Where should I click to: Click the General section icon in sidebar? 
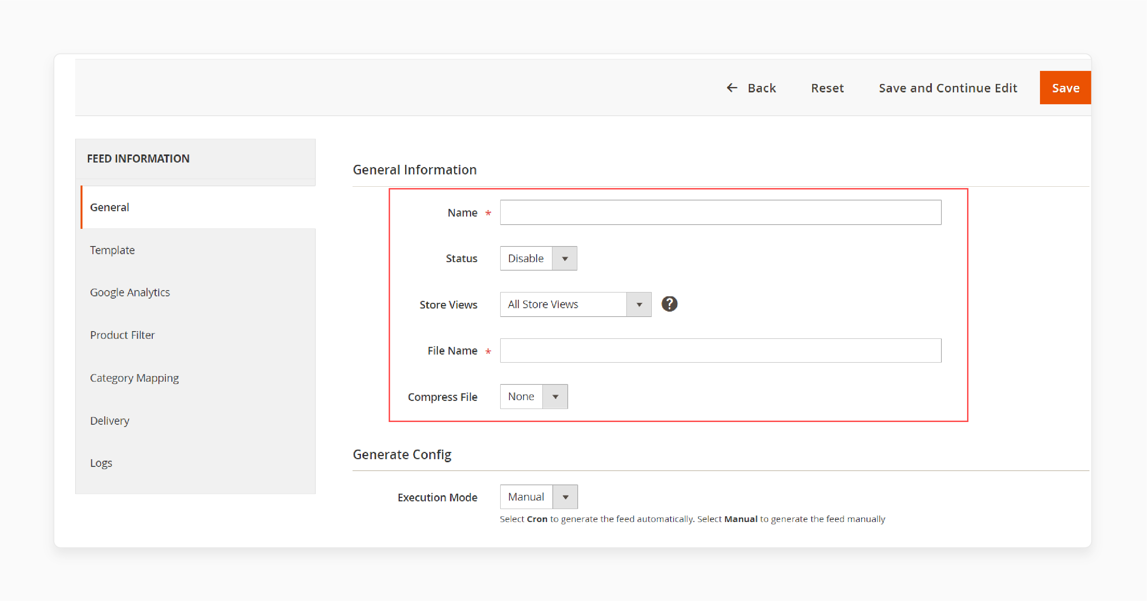tap(109, 206)
